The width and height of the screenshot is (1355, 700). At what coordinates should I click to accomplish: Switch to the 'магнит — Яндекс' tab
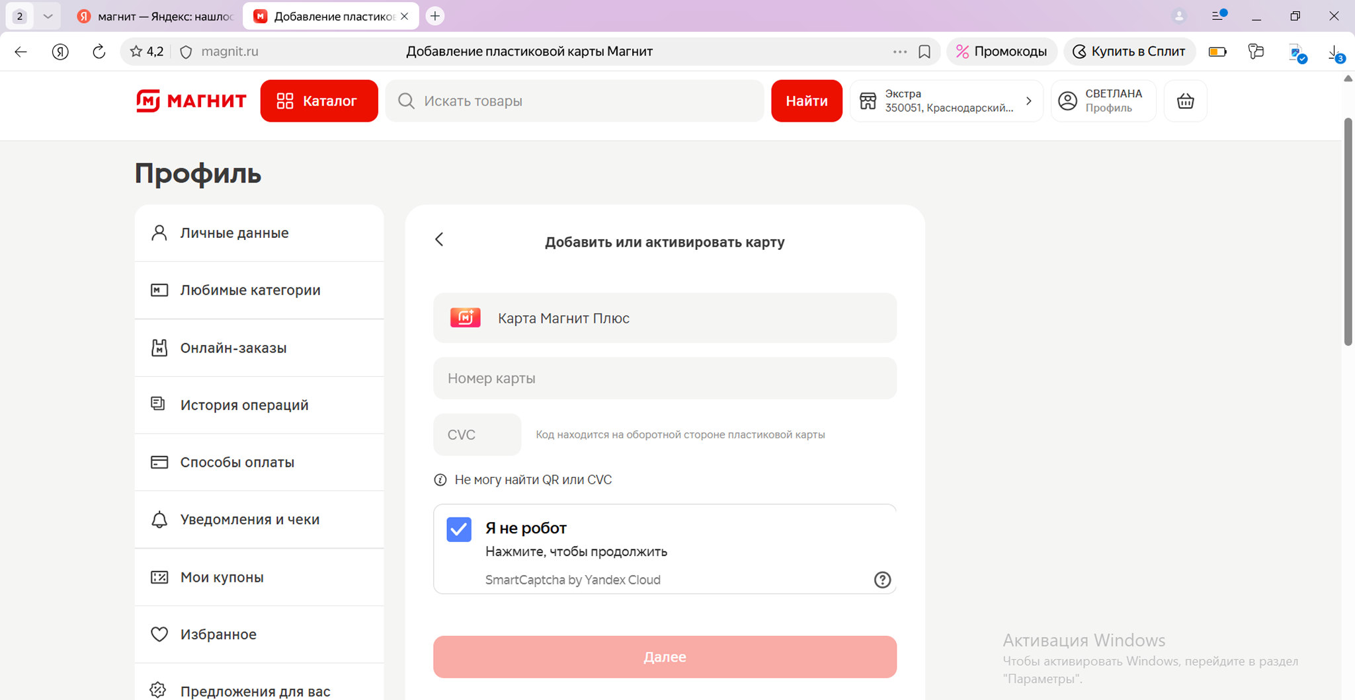(x=155, y=16)
